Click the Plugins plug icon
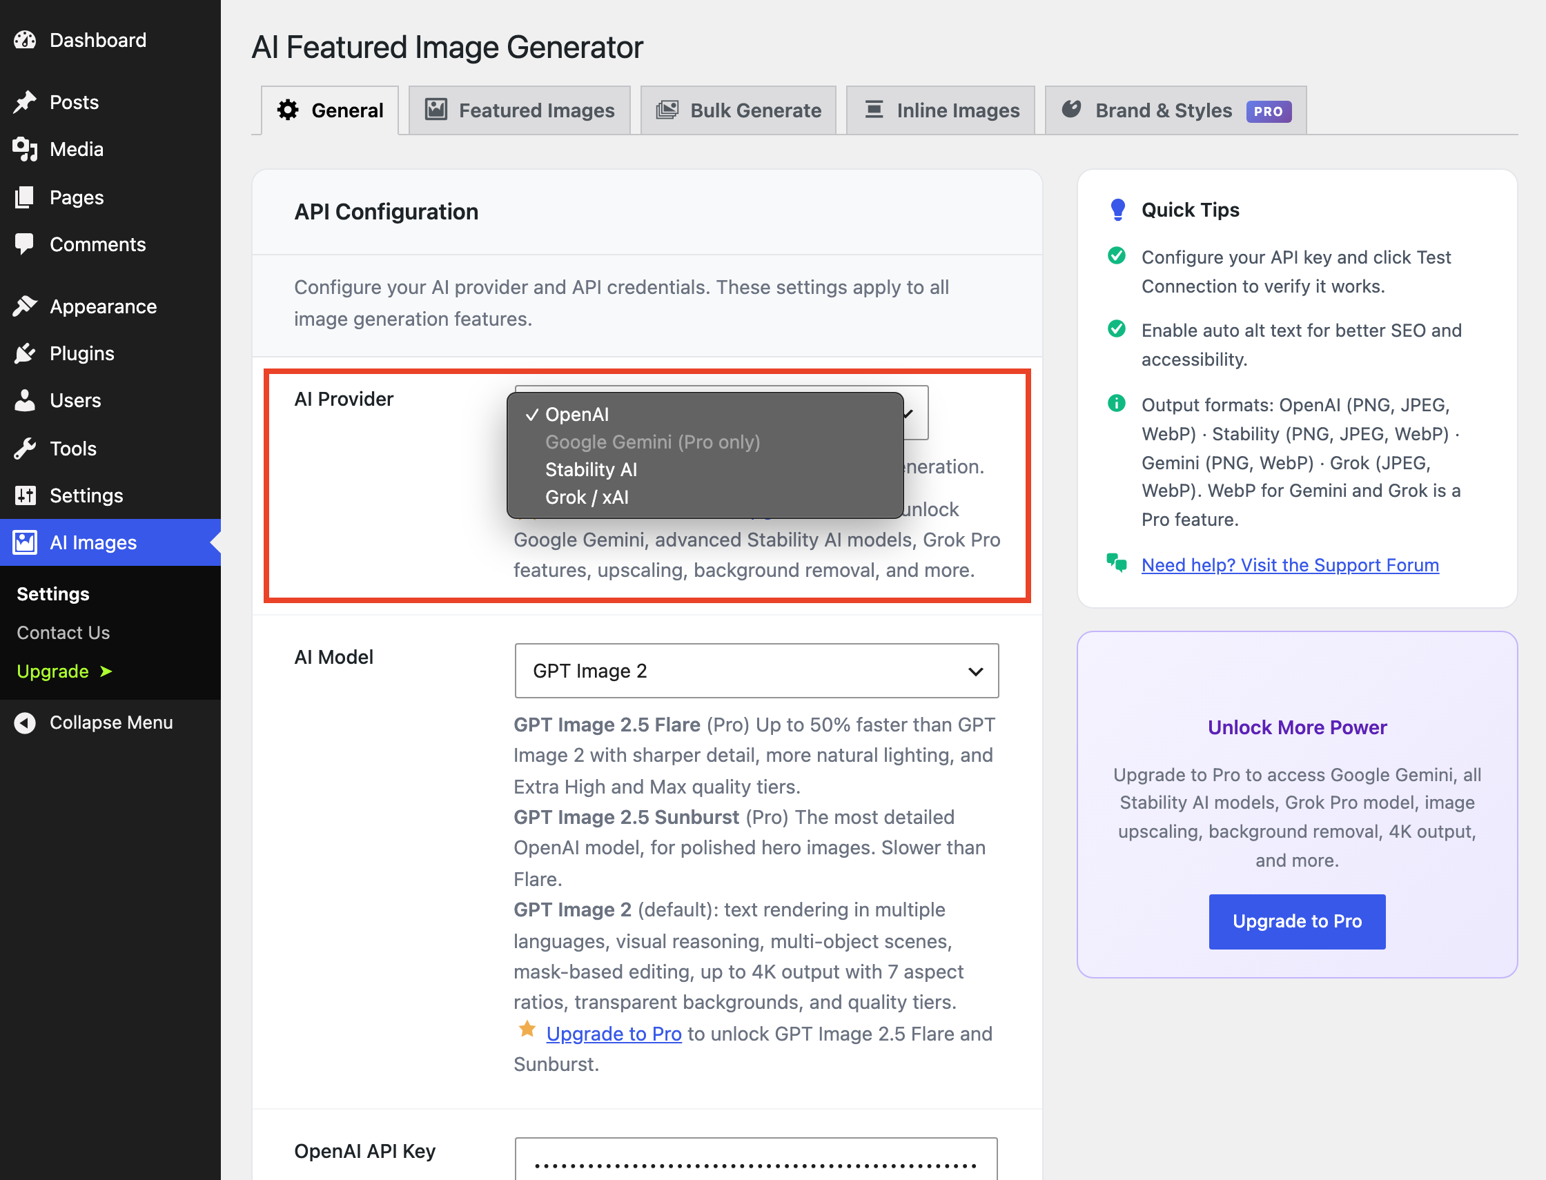Screen dimensions: 1546x1180 click(x=25, y=353)
